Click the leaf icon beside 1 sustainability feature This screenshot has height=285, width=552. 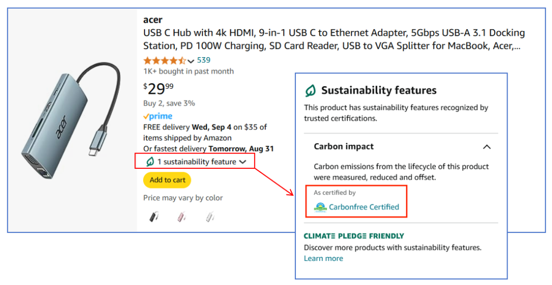point(150,162)
